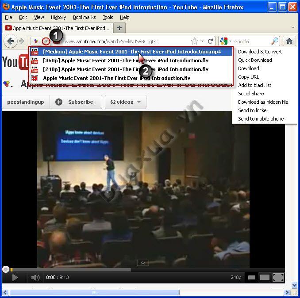The width and height of the screenshot is (300, 298).
Task: Click the pop-up chevron above progress bar
Action: coord(143,263)
